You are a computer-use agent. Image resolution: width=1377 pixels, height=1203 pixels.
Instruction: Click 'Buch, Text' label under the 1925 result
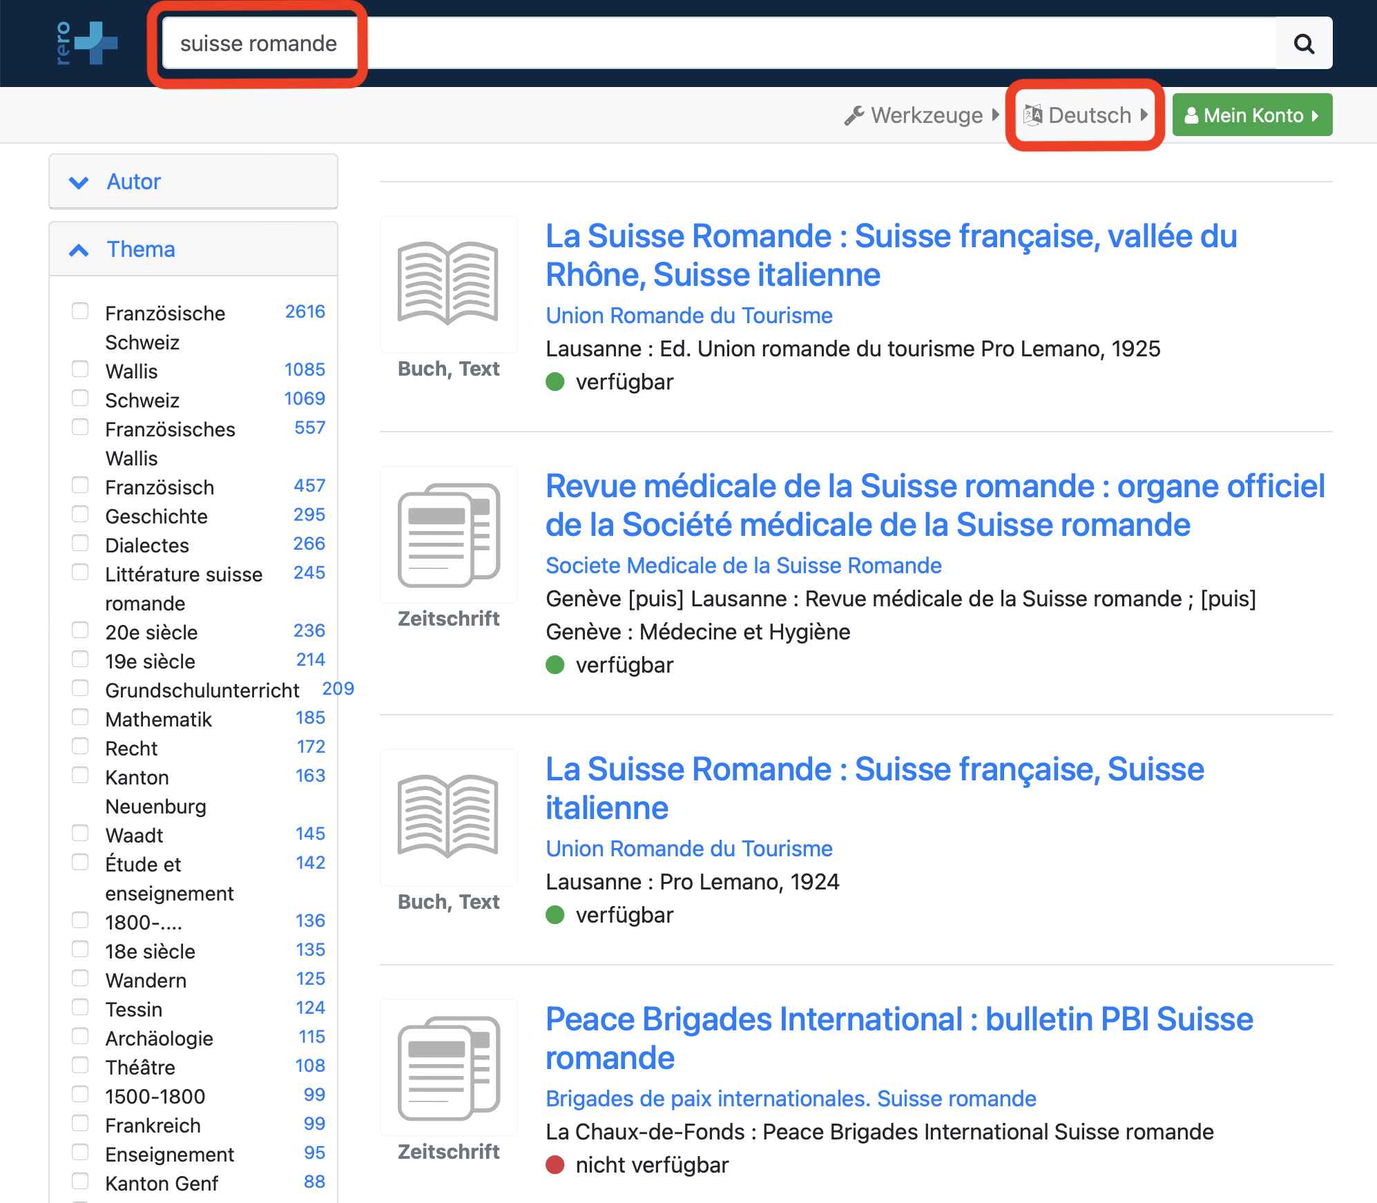[448, 369]
